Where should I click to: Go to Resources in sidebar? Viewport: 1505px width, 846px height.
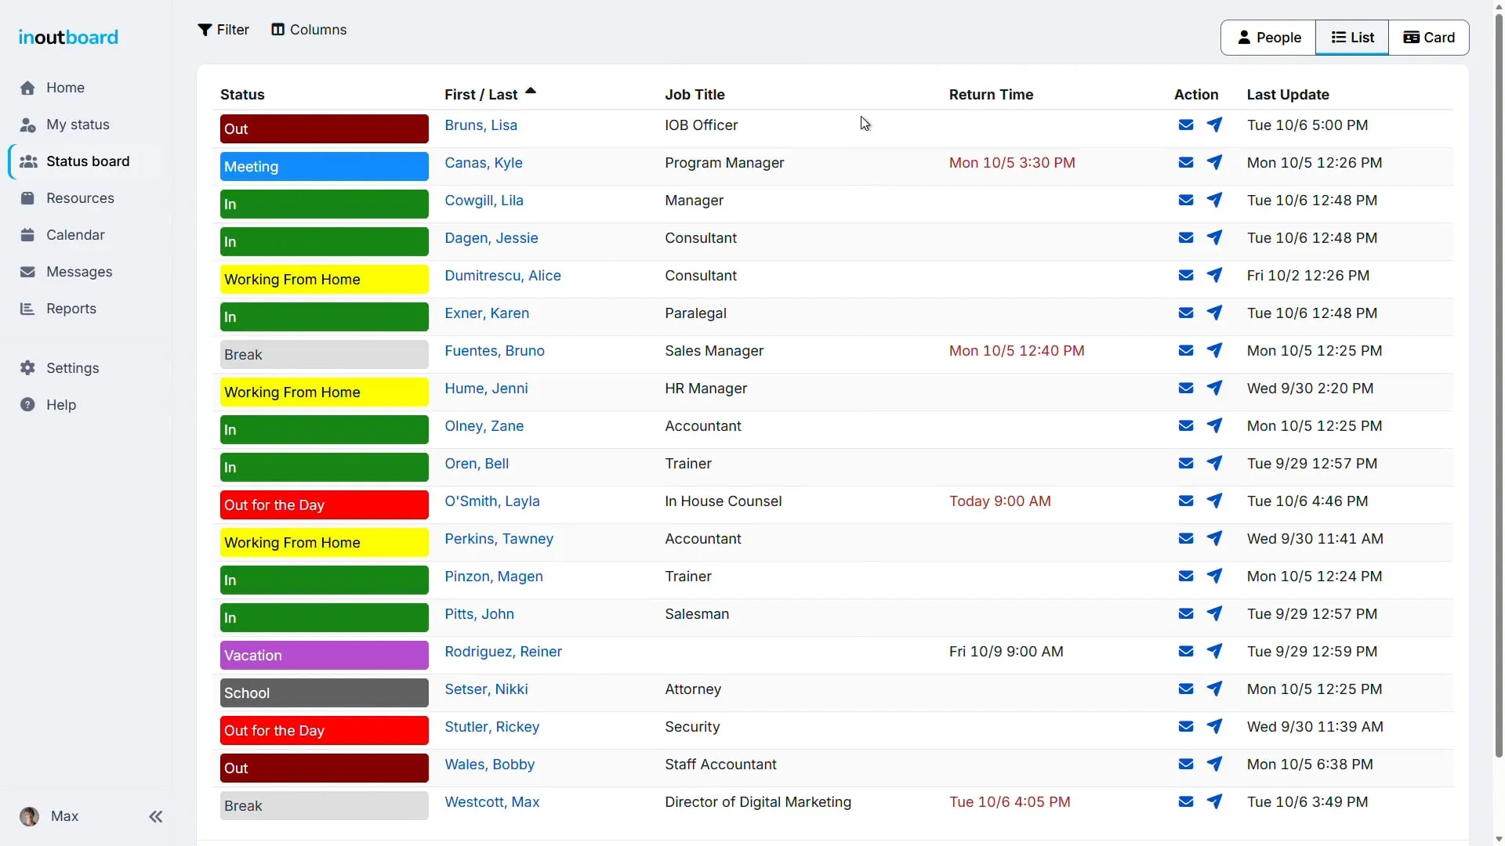[67, 198]
